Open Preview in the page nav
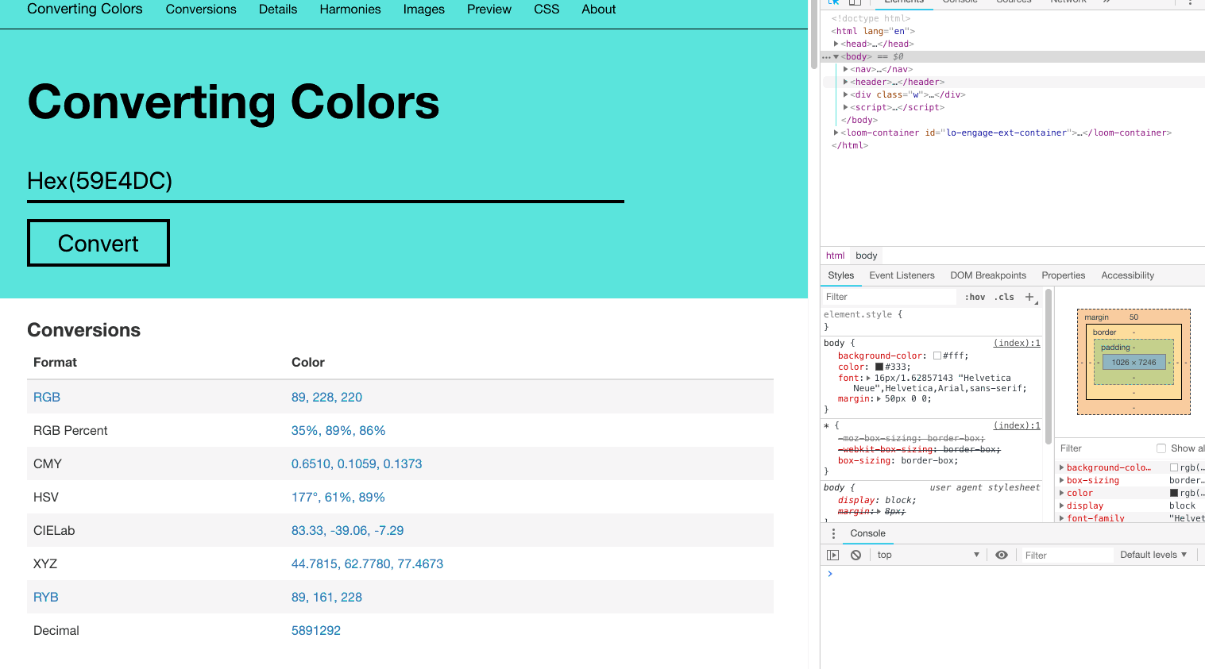 click(489, 10)
